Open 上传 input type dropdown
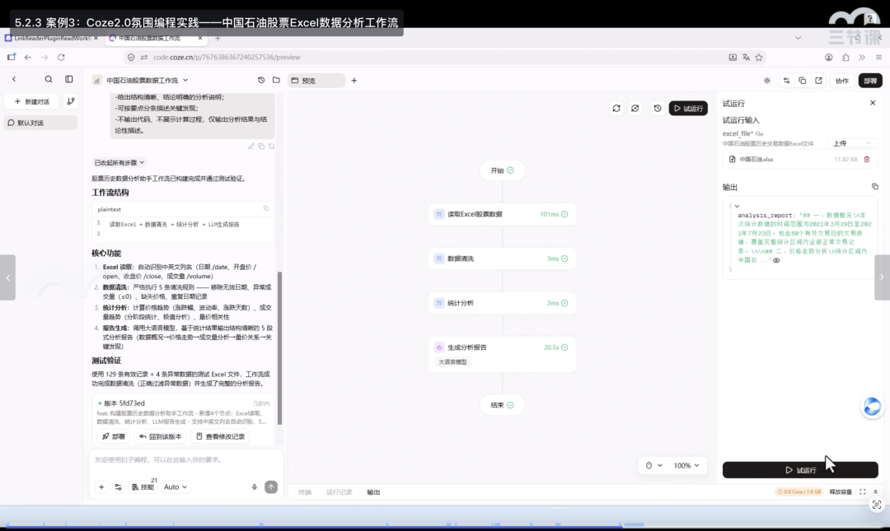 click(851, 143)
